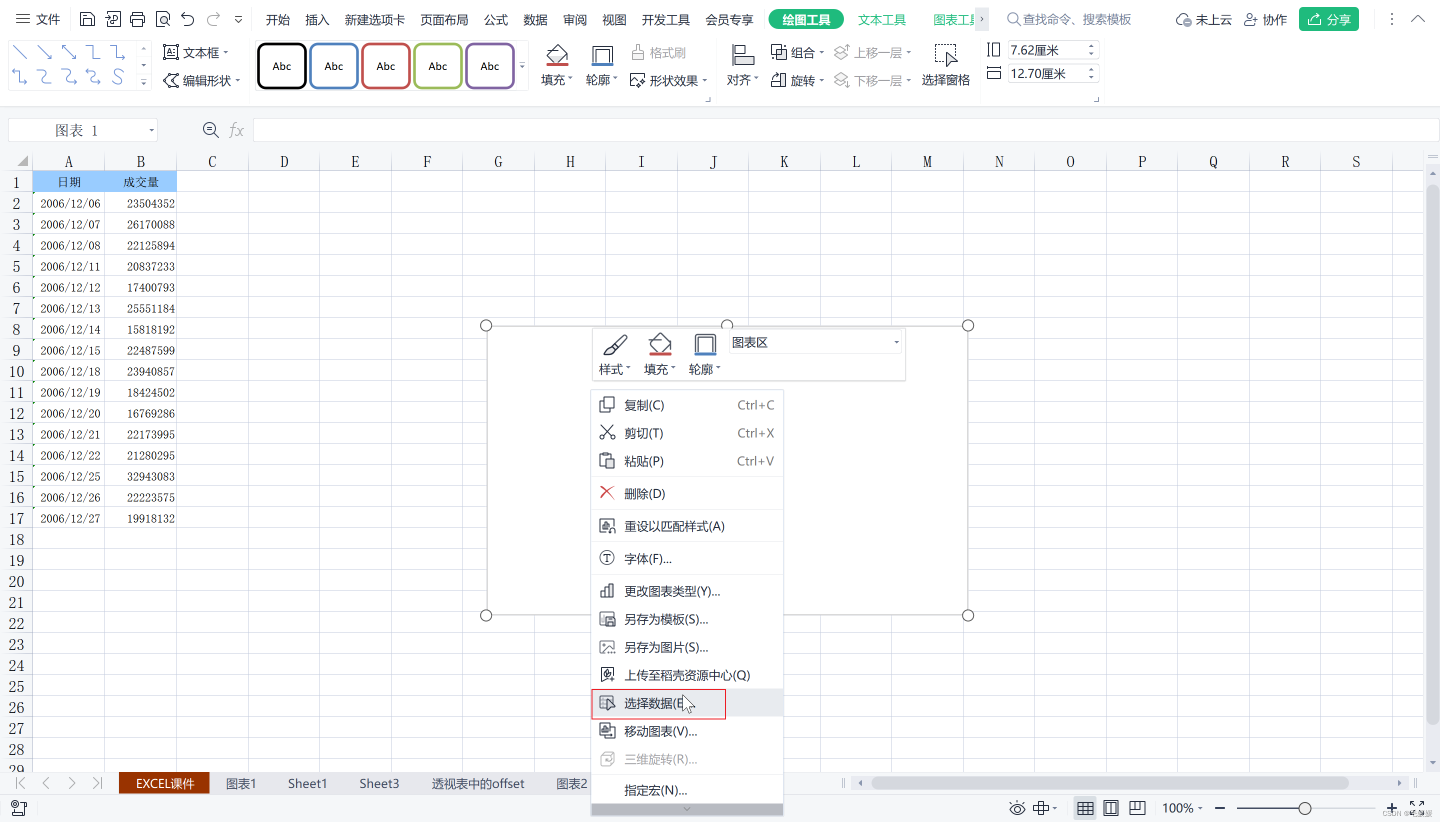Expand the line shapes gallery
The width and height of the screenshot is (1440, 822).
coord(143,83)
